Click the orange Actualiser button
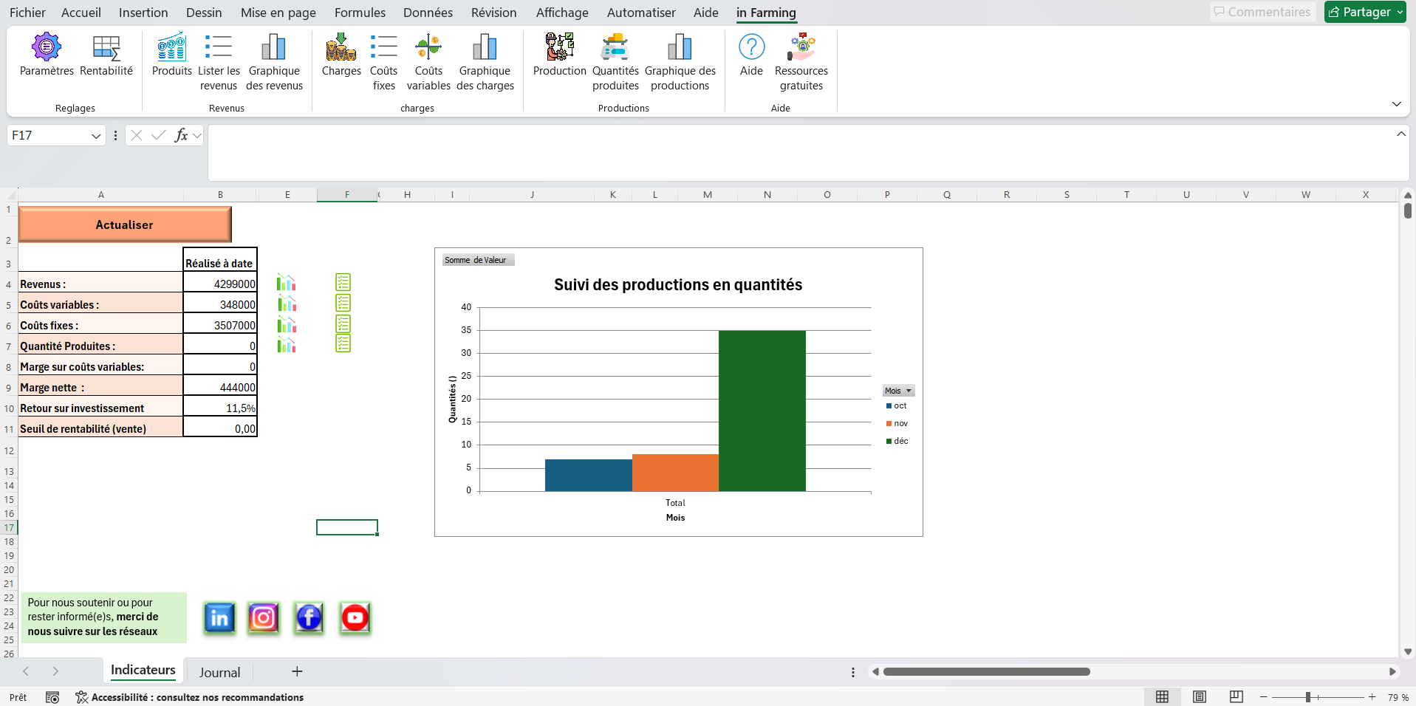The width and height of the screenshot is (1416, 706). (125, 225)
